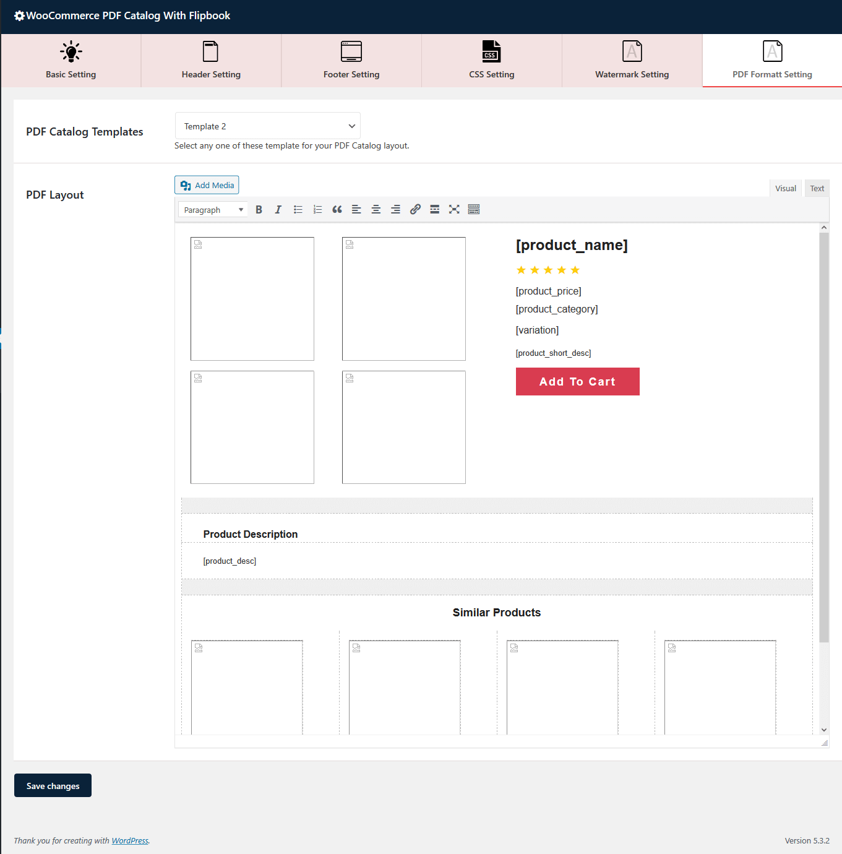Click the [product_desc] placeholder text
Image resolution: width=842 pixels, height=854 pixels.
[230, 561]
